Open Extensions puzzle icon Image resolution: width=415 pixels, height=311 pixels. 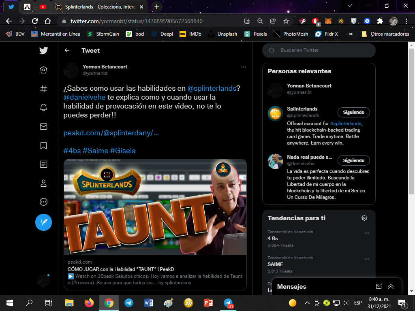[x=380, y=21]
